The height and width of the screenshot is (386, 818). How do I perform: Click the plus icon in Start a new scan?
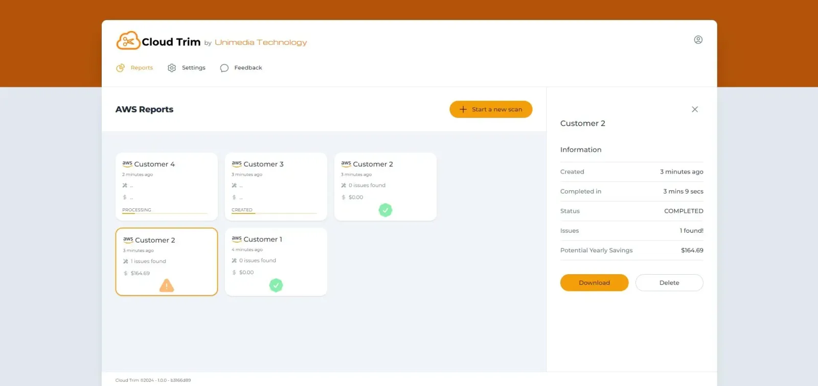463,109
